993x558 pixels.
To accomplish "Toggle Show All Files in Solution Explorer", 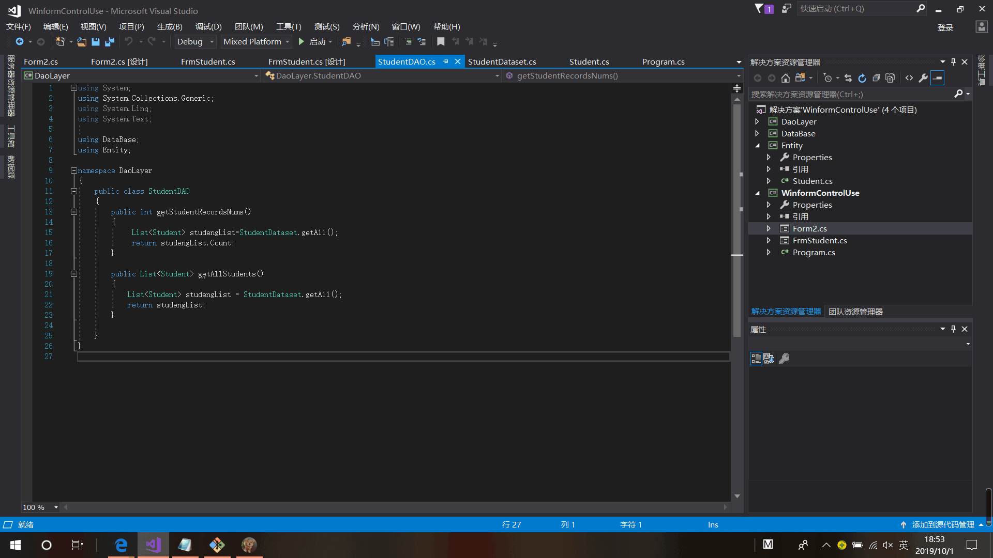I will point(890,78).
